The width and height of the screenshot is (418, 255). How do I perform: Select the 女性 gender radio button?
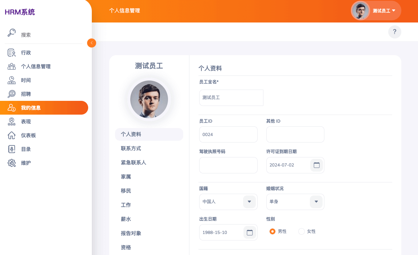pyautogui.click(x=301, y=231)
